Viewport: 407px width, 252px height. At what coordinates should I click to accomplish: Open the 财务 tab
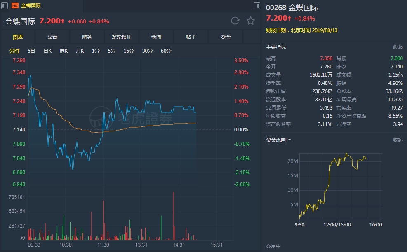click(87, 37)
